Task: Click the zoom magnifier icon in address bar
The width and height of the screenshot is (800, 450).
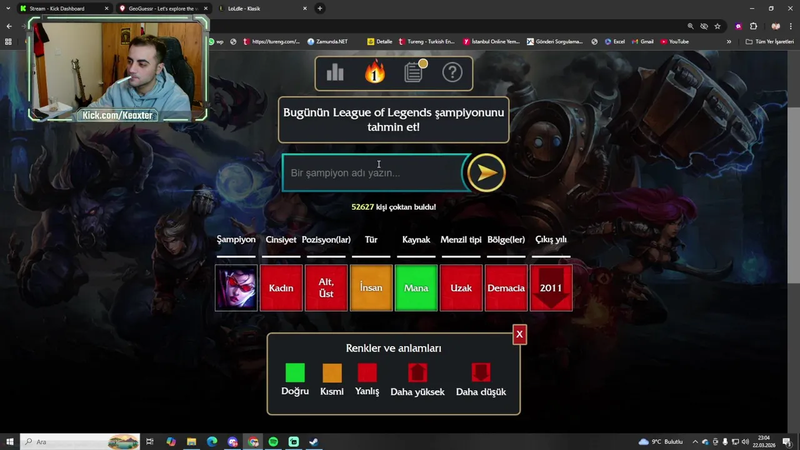Action: pyautogui.click(x=691, y=26)
